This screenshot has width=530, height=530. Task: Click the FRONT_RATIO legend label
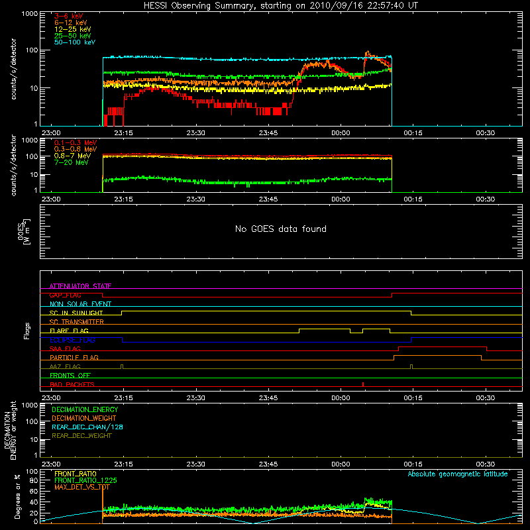[x=76, y=474]
